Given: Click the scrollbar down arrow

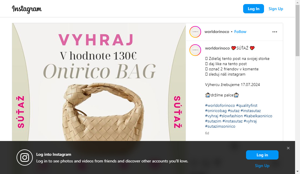Looking at the screenshot, I should click(x=297, y=171).
